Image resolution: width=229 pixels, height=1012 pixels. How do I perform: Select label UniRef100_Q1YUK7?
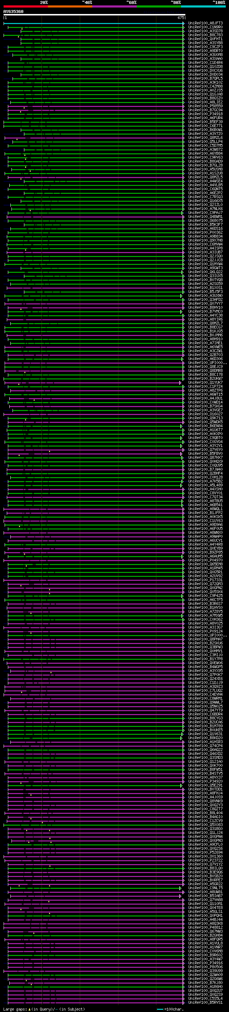(x=205, y=382)
